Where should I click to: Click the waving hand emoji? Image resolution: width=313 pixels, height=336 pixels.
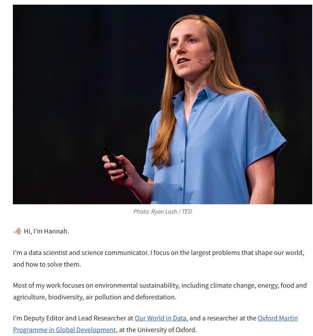click(x=18, y=231)
